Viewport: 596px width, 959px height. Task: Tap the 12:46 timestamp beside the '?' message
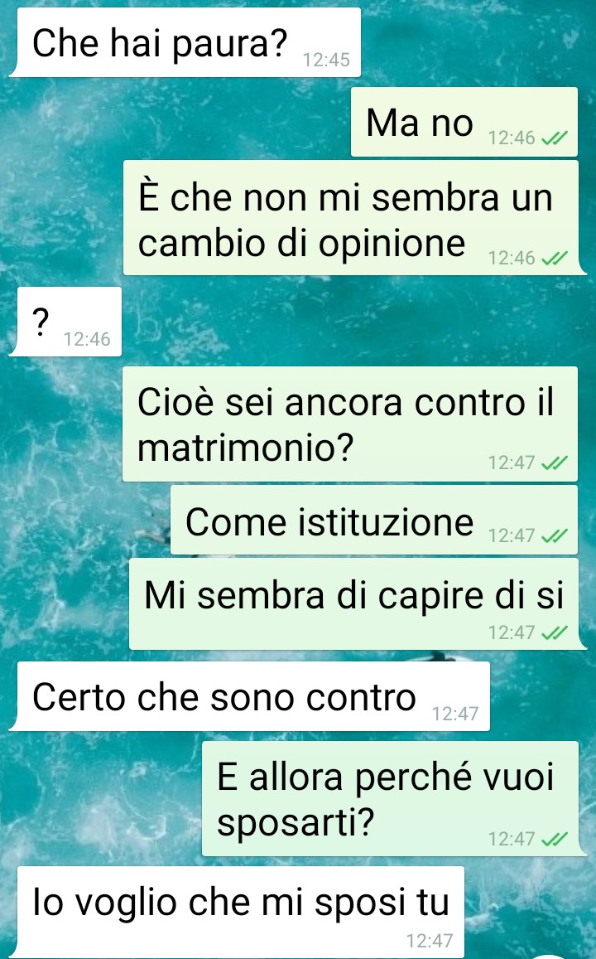point(87,339)
